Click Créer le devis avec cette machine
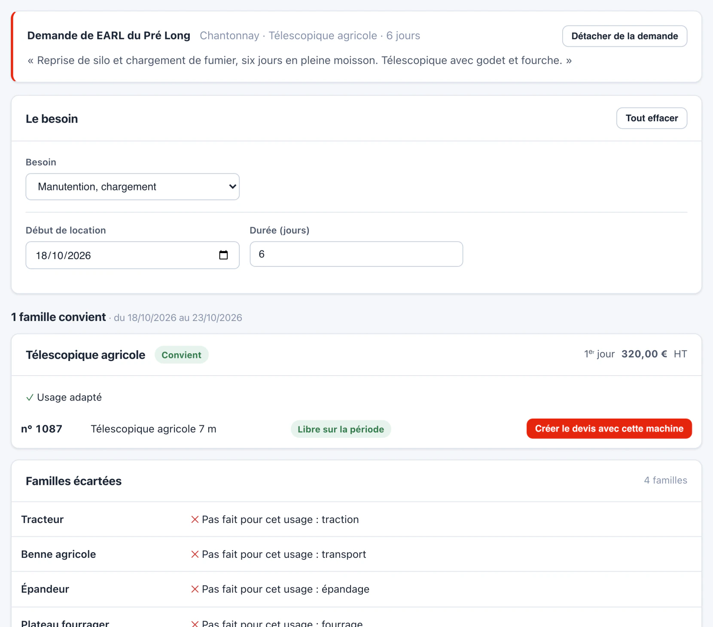The width and height of the screenshot is (713, 627). [609, 428]
